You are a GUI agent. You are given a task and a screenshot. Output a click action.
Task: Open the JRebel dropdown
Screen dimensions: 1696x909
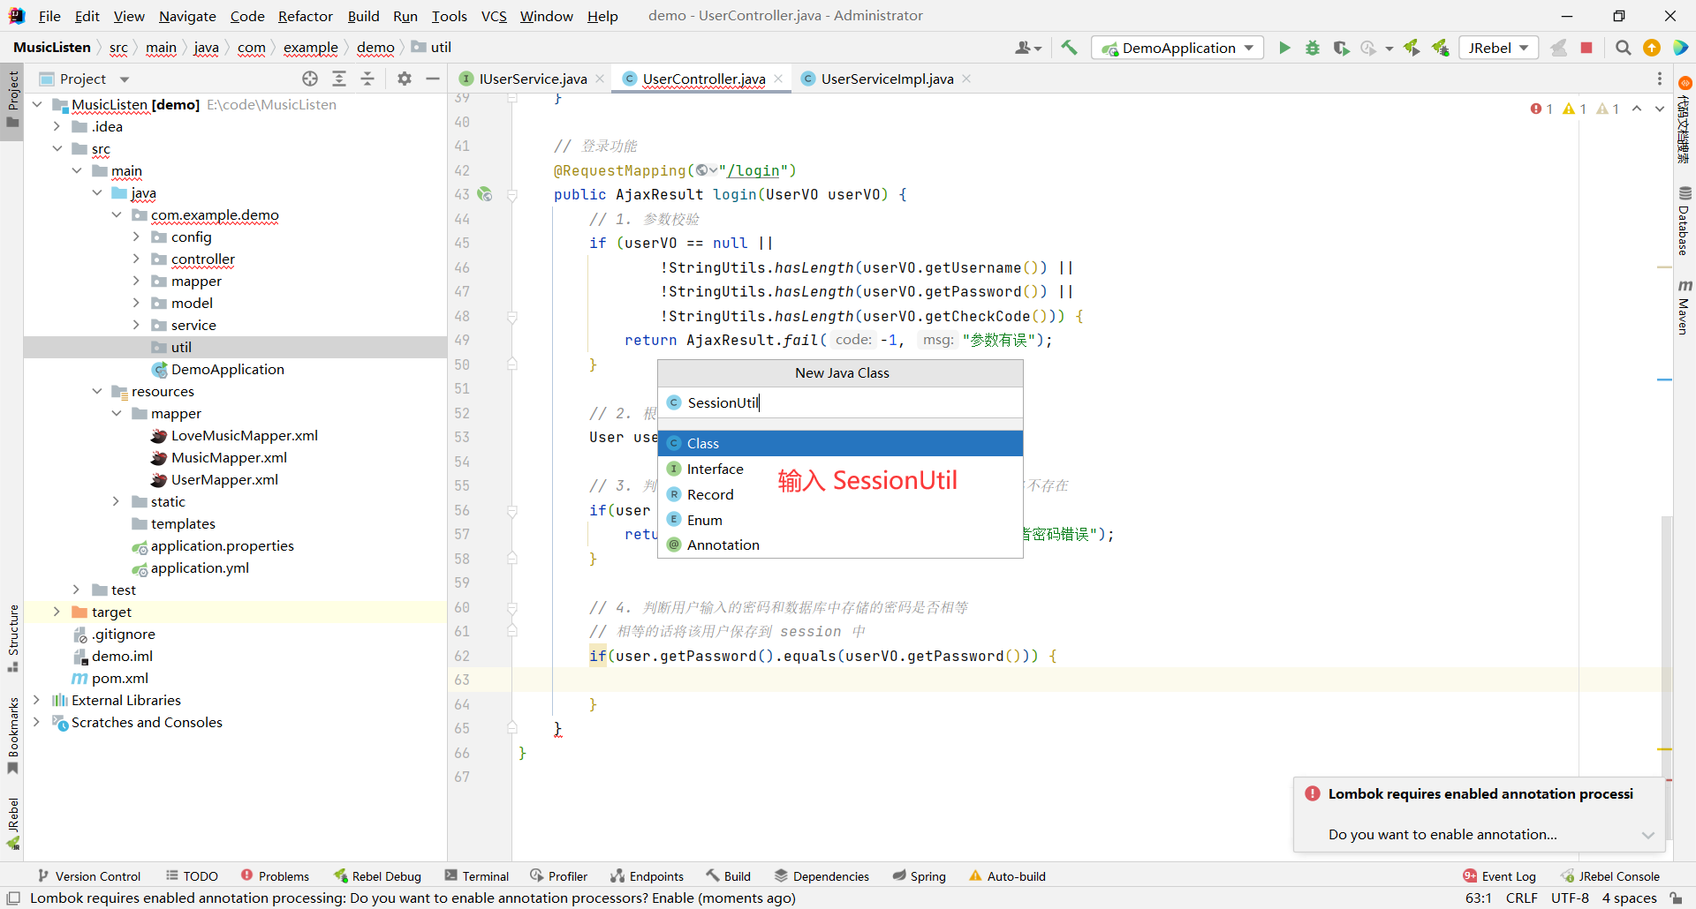coord(1498,48)
